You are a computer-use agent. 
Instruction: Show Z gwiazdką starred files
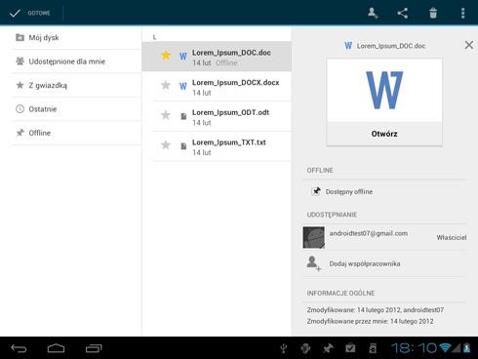point(76,85)
